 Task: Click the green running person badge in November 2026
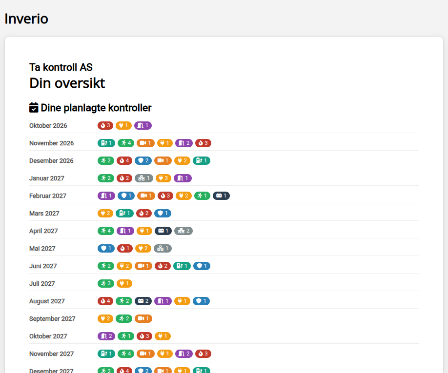point(126,143)
